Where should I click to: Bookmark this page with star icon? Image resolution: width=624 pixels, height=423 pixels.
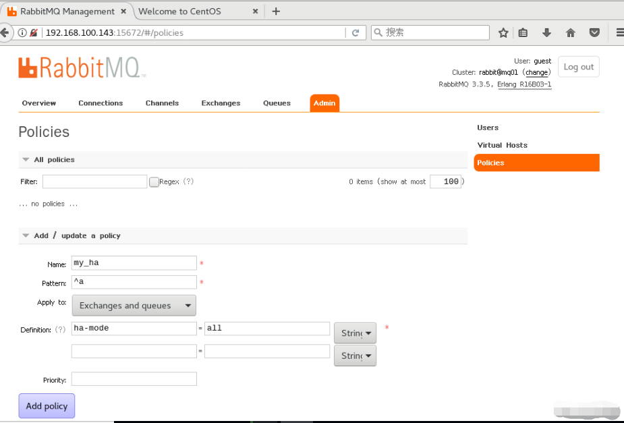[x=503, y=32]
